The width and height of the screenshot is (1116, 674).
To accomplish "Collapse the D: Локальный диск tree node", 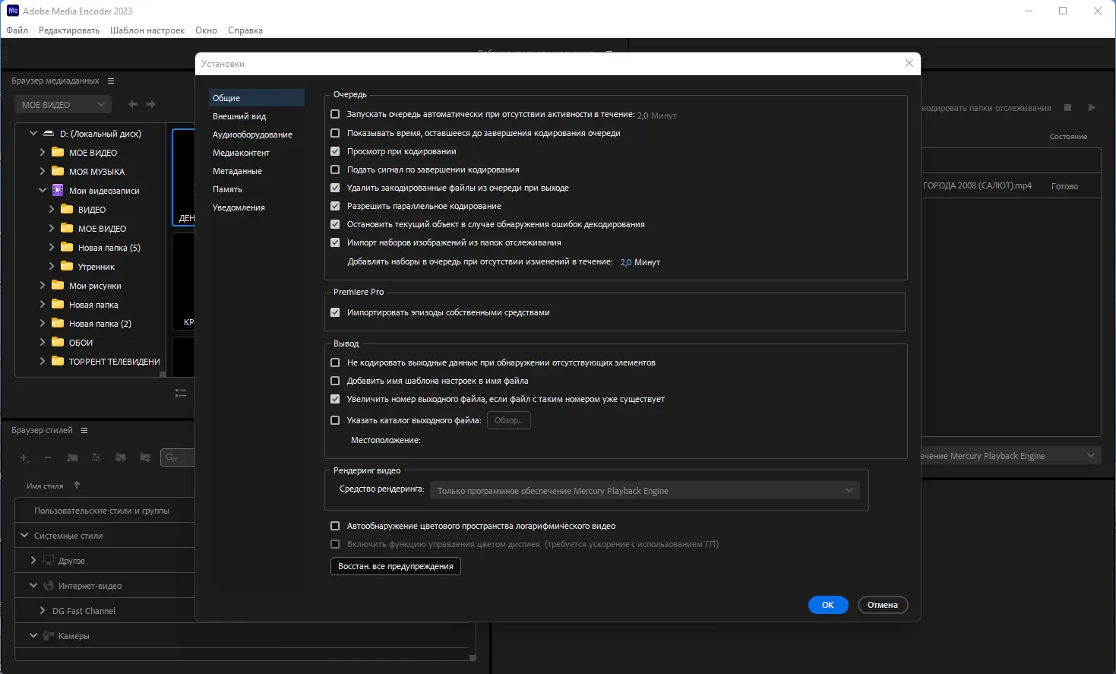I will point(33,133).
